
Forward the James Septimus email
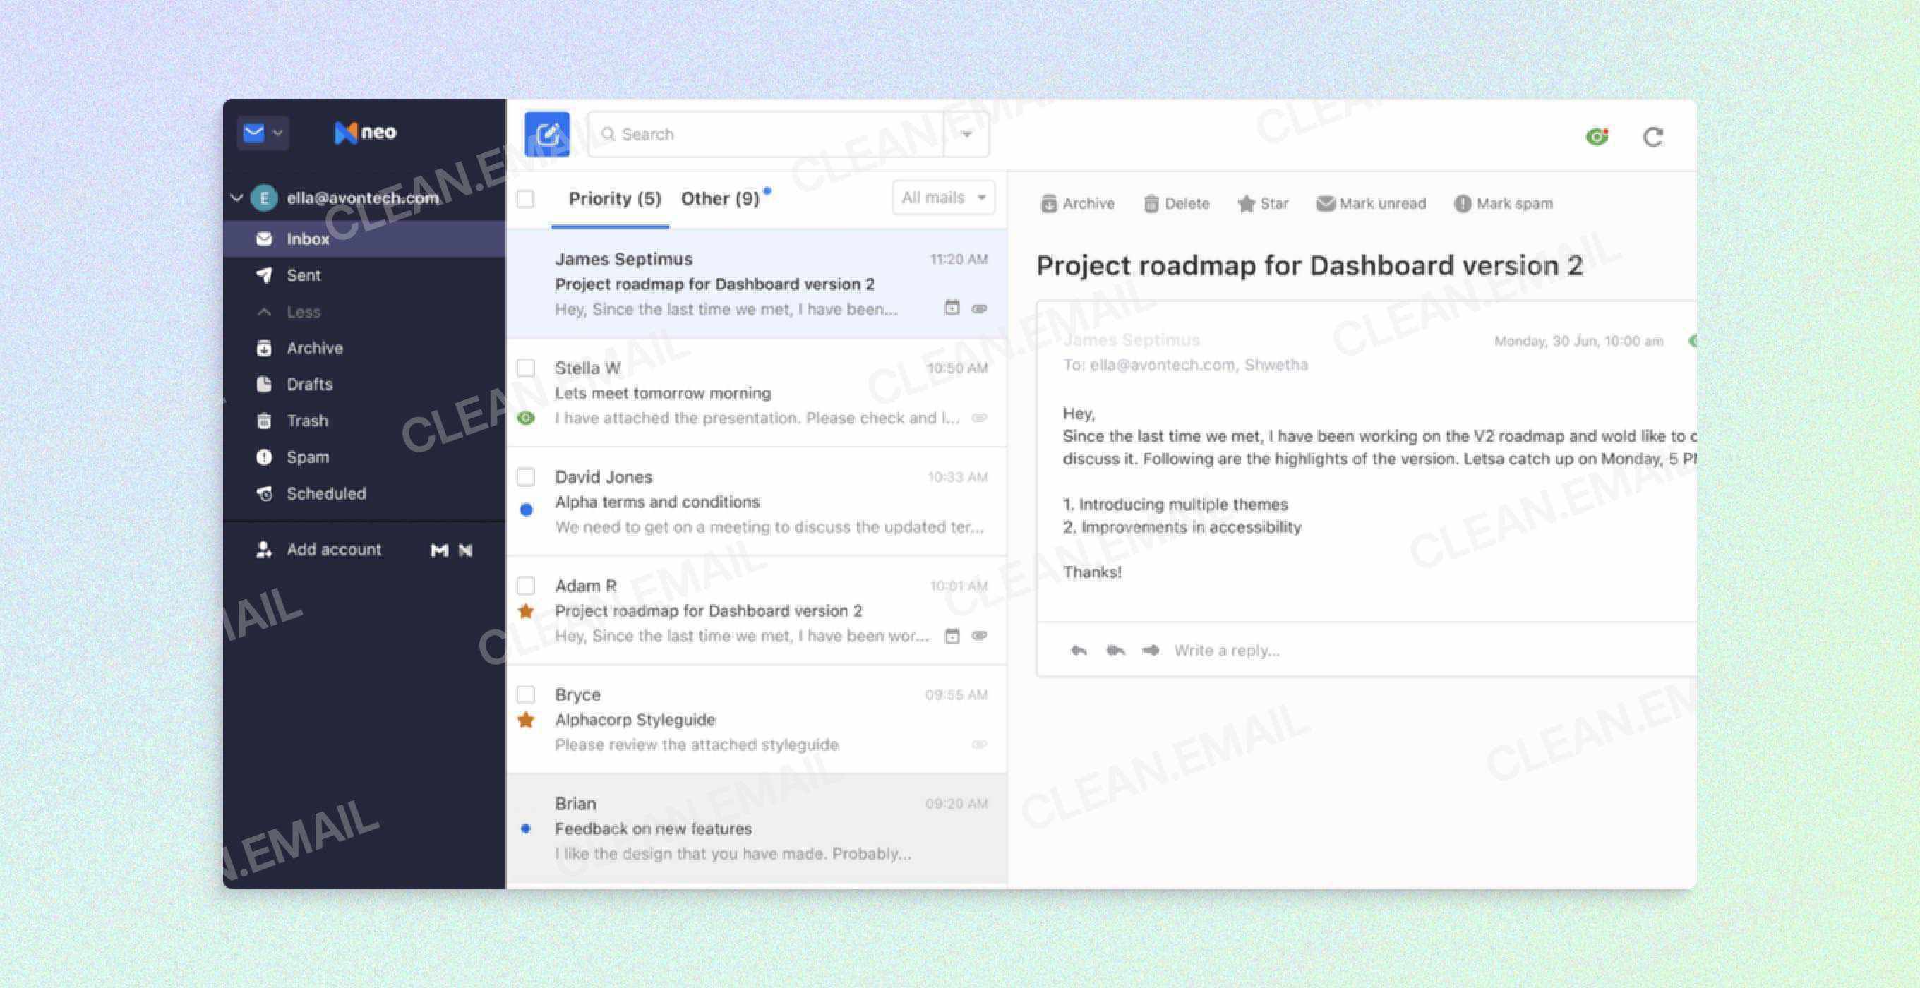click(x=1150, y=650)
